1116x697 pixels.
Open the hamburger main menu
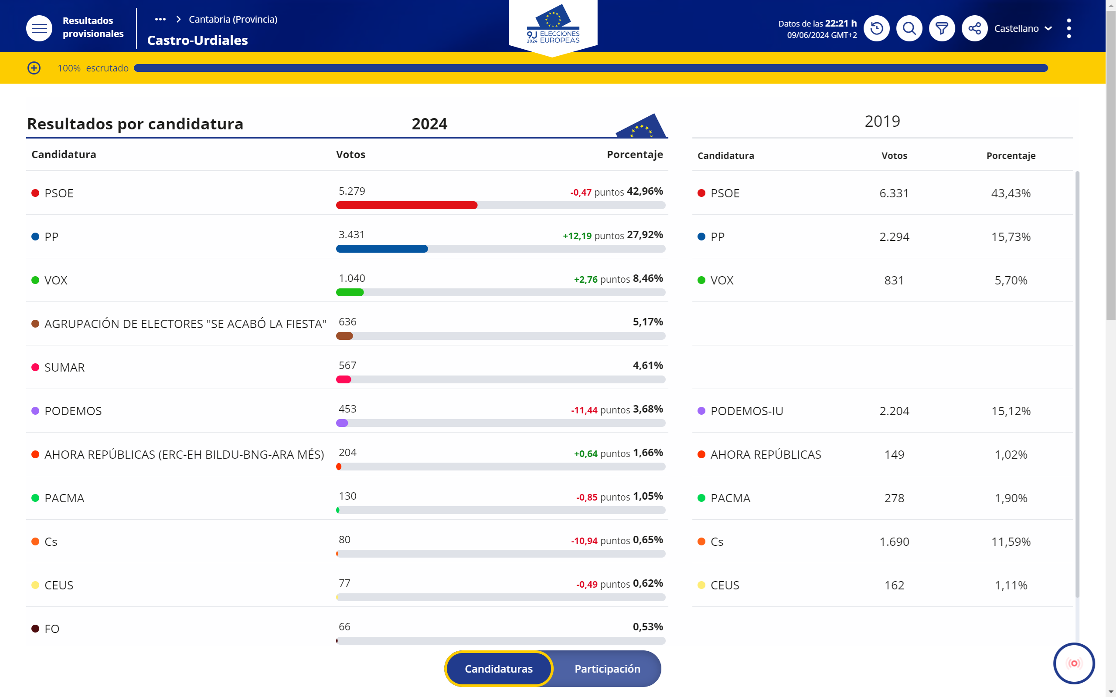click(x=39, y=28)
